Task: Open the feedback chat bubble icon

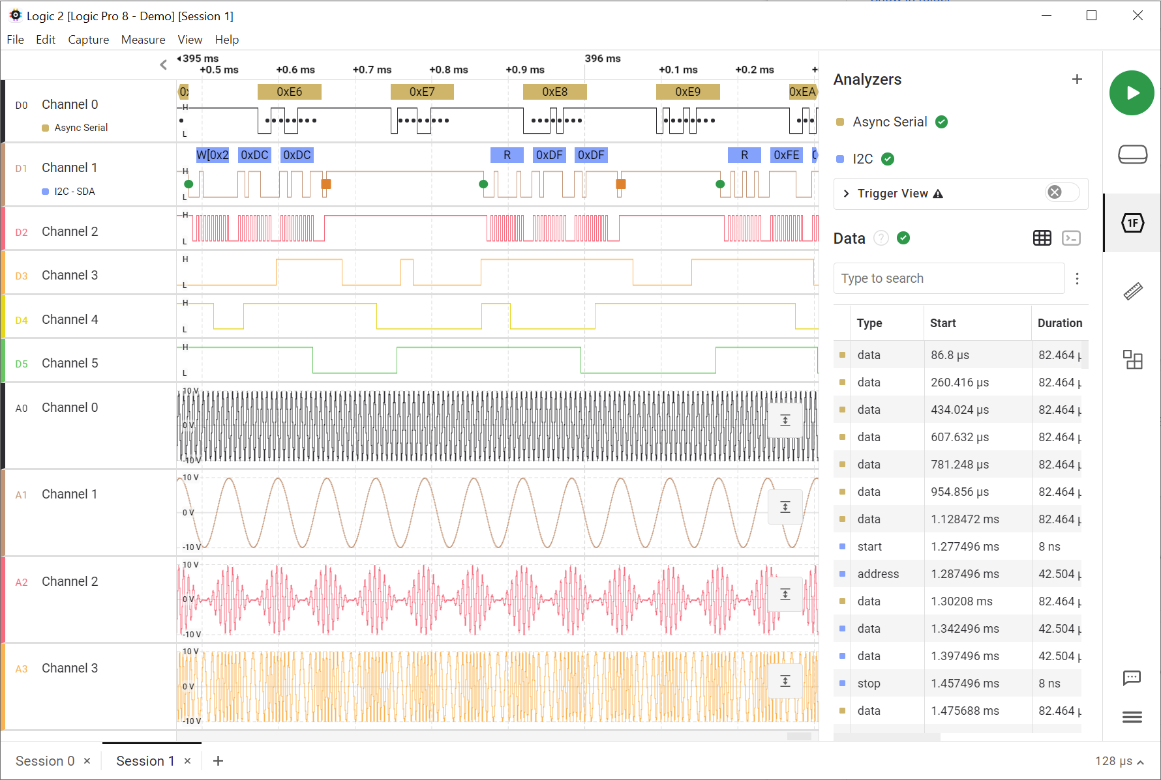Action: tap(1132, 678)
